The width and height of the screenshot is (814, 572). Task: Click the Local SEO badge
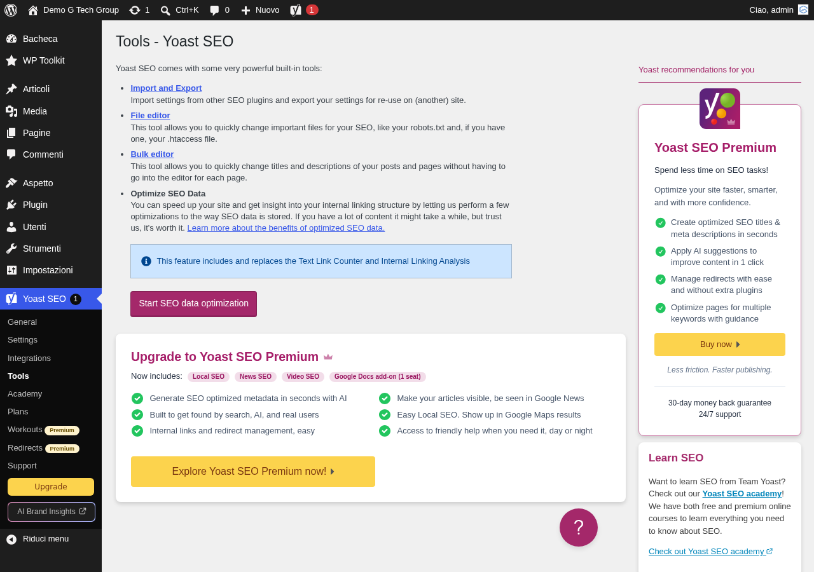click(x=209, y=377)
